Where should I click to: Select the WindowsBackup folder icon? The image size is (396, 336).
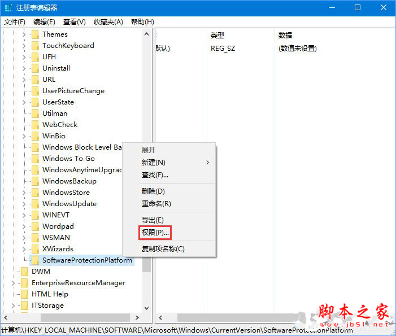pyautogui.click(x=36, y=181)
